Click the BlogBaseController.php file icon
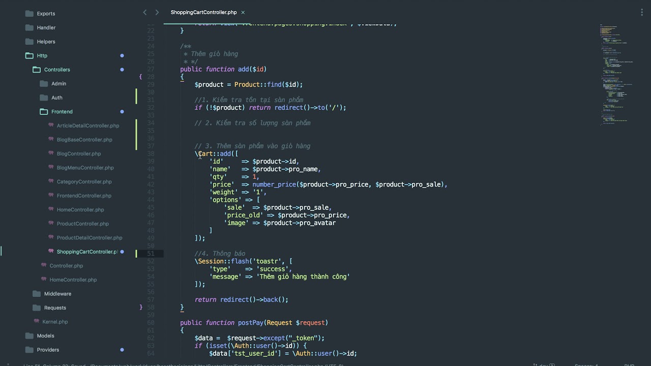The width and height of the screenshot is (651, 366). pos(51,139)
